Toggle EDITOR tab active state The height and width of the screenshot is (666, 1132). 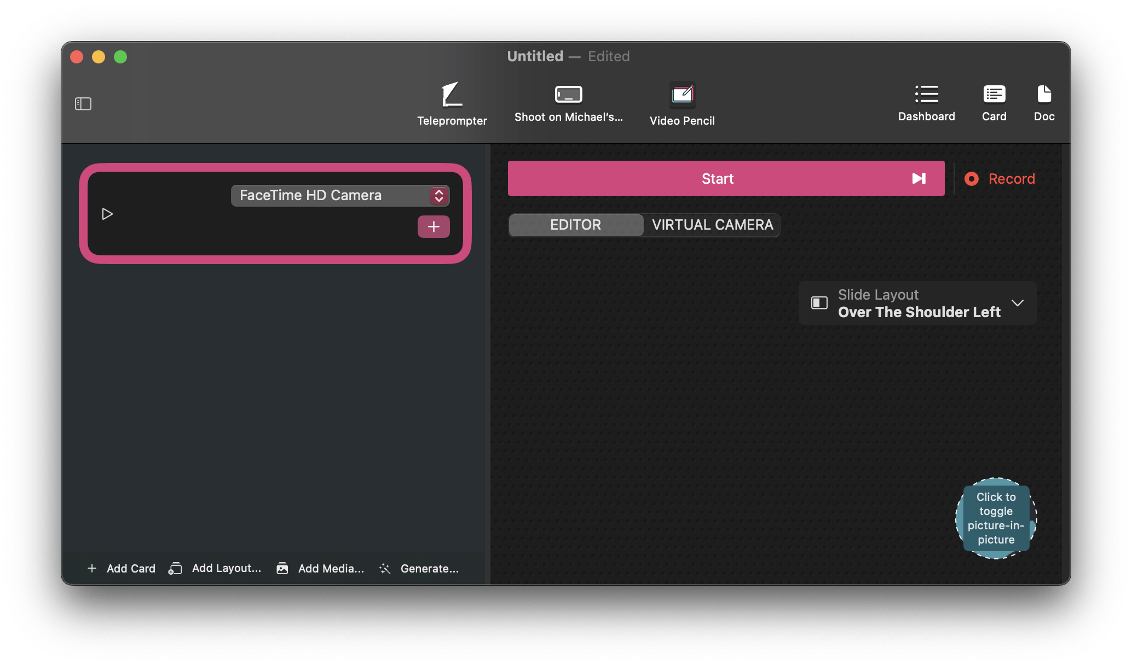click(574, 224)
